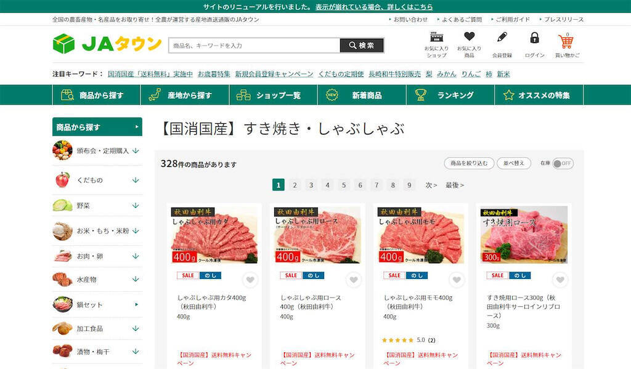The width and height of the screenshot is (631, 369).
Task: Open the お問い合わせ link
Action: [410, 19]
